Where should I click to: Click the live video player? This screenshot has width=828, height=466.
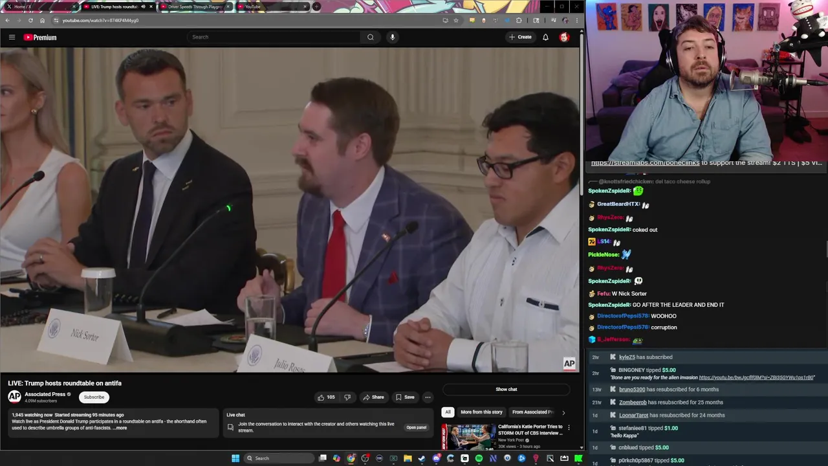[289, 210]
